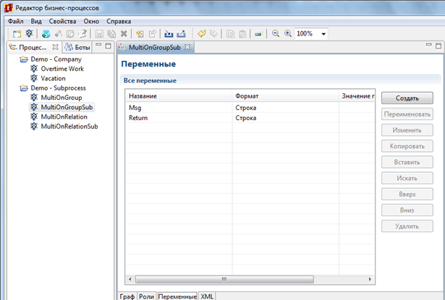Image resolution: width=445 pixels, height=300 pixels.
Task: Click the greyed share nodes toolbar icon
Action: (58, 34)
